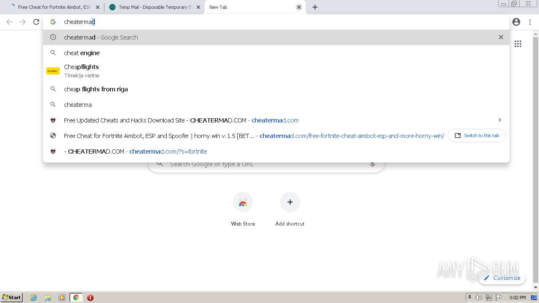539x303 pixels.
Task: Click the 'Switch to this tab' button
Action: pyautogui.click(x=477, y=136)
